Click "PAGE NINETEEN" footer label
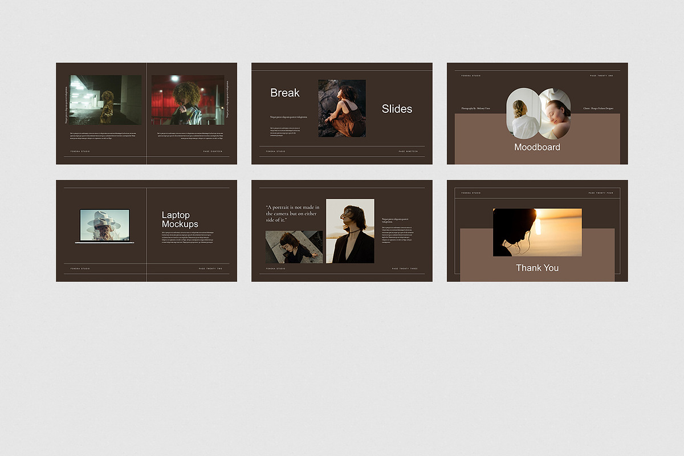Viewport: 684px width, 456px height. [x=408, y=151]
